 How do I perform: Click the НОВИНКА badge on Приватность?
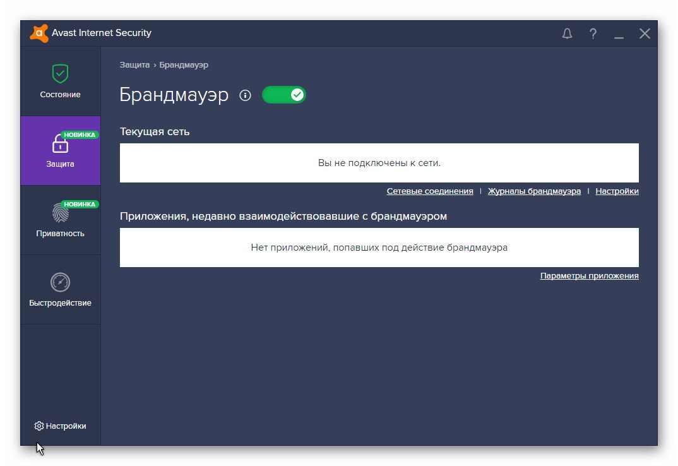point(80,204)
